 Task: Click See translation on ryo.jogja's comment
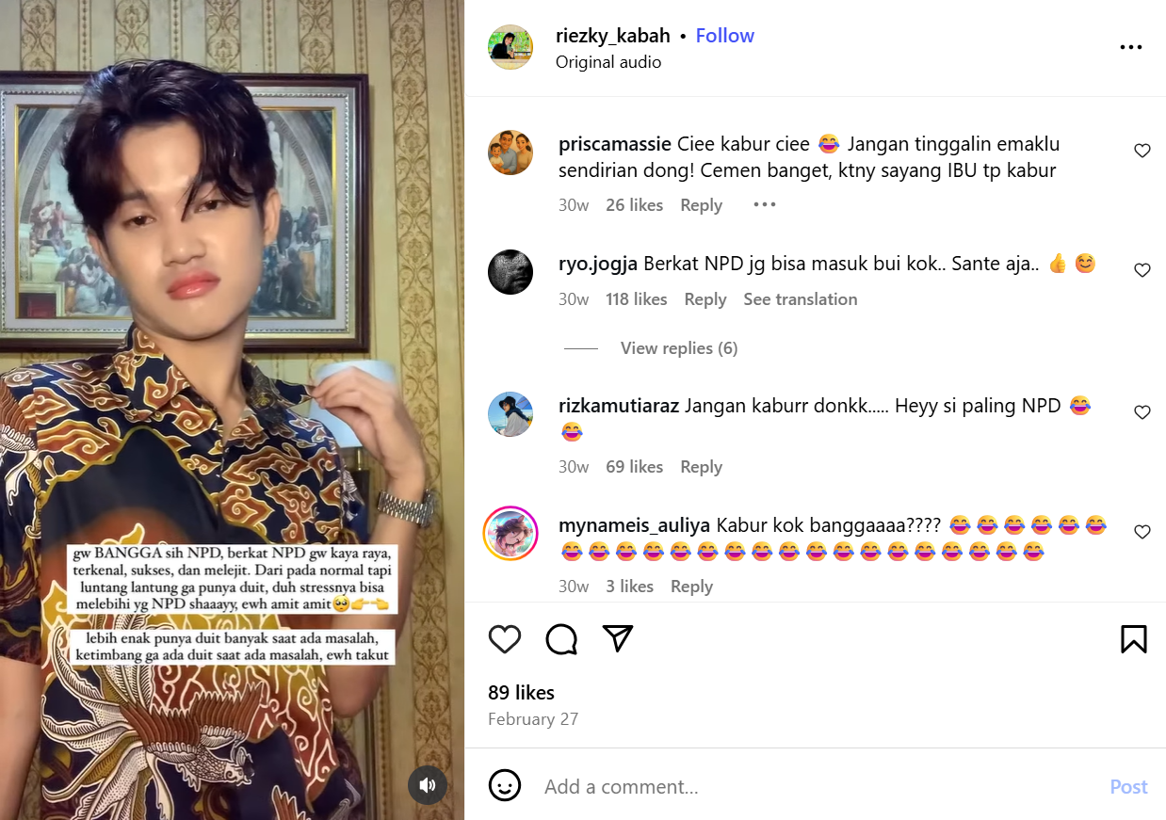point(800,299)
